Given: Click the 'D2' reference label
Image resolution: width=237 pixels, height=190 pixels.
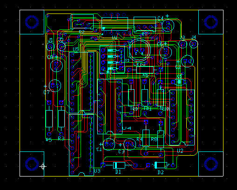Looking at the screenshot, I should pos(161,172).
